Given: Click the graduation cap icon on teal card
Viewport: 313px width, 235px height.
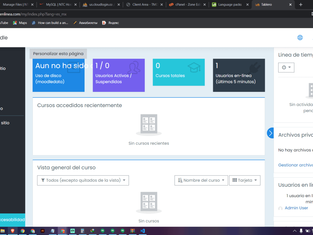Looking at the screenshot, I should pyautogui.click(x=194, y=67).
